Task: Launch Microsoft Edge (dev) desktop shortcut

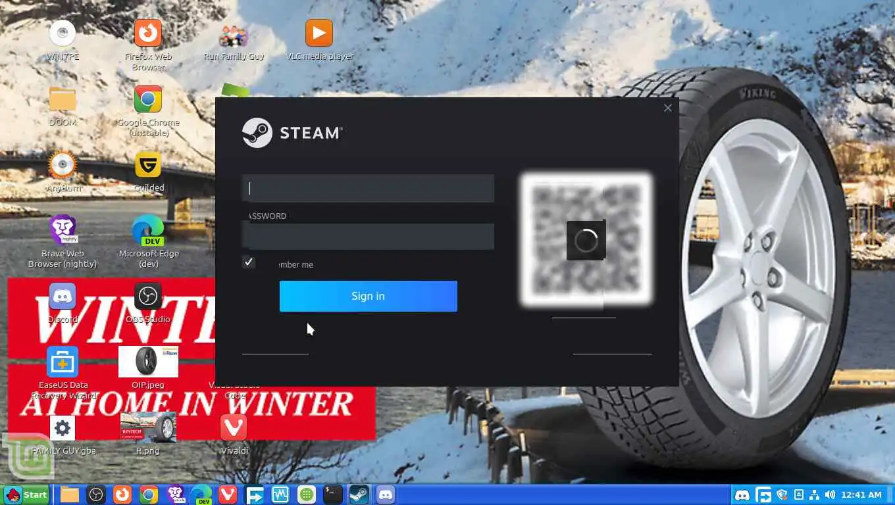Action: (148, 243)
